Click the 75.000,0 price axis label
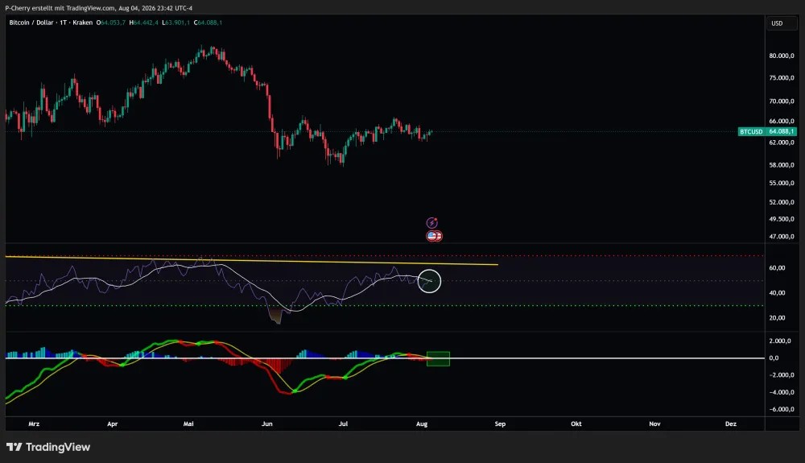Viewport: 805px width, 463px height. pyautogui.click(x=782, y=78)
